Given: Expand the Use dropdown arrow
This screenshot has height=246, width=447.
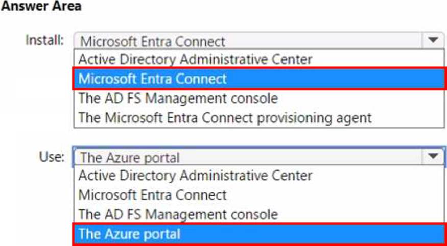Looking at the screenshot, I should tap(433, 157).
